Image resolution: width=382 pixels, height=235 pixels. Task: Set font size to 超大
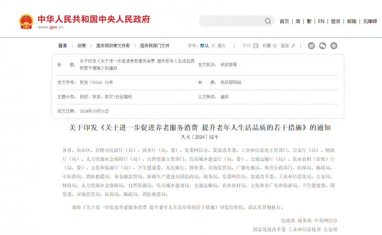(222, 46)
